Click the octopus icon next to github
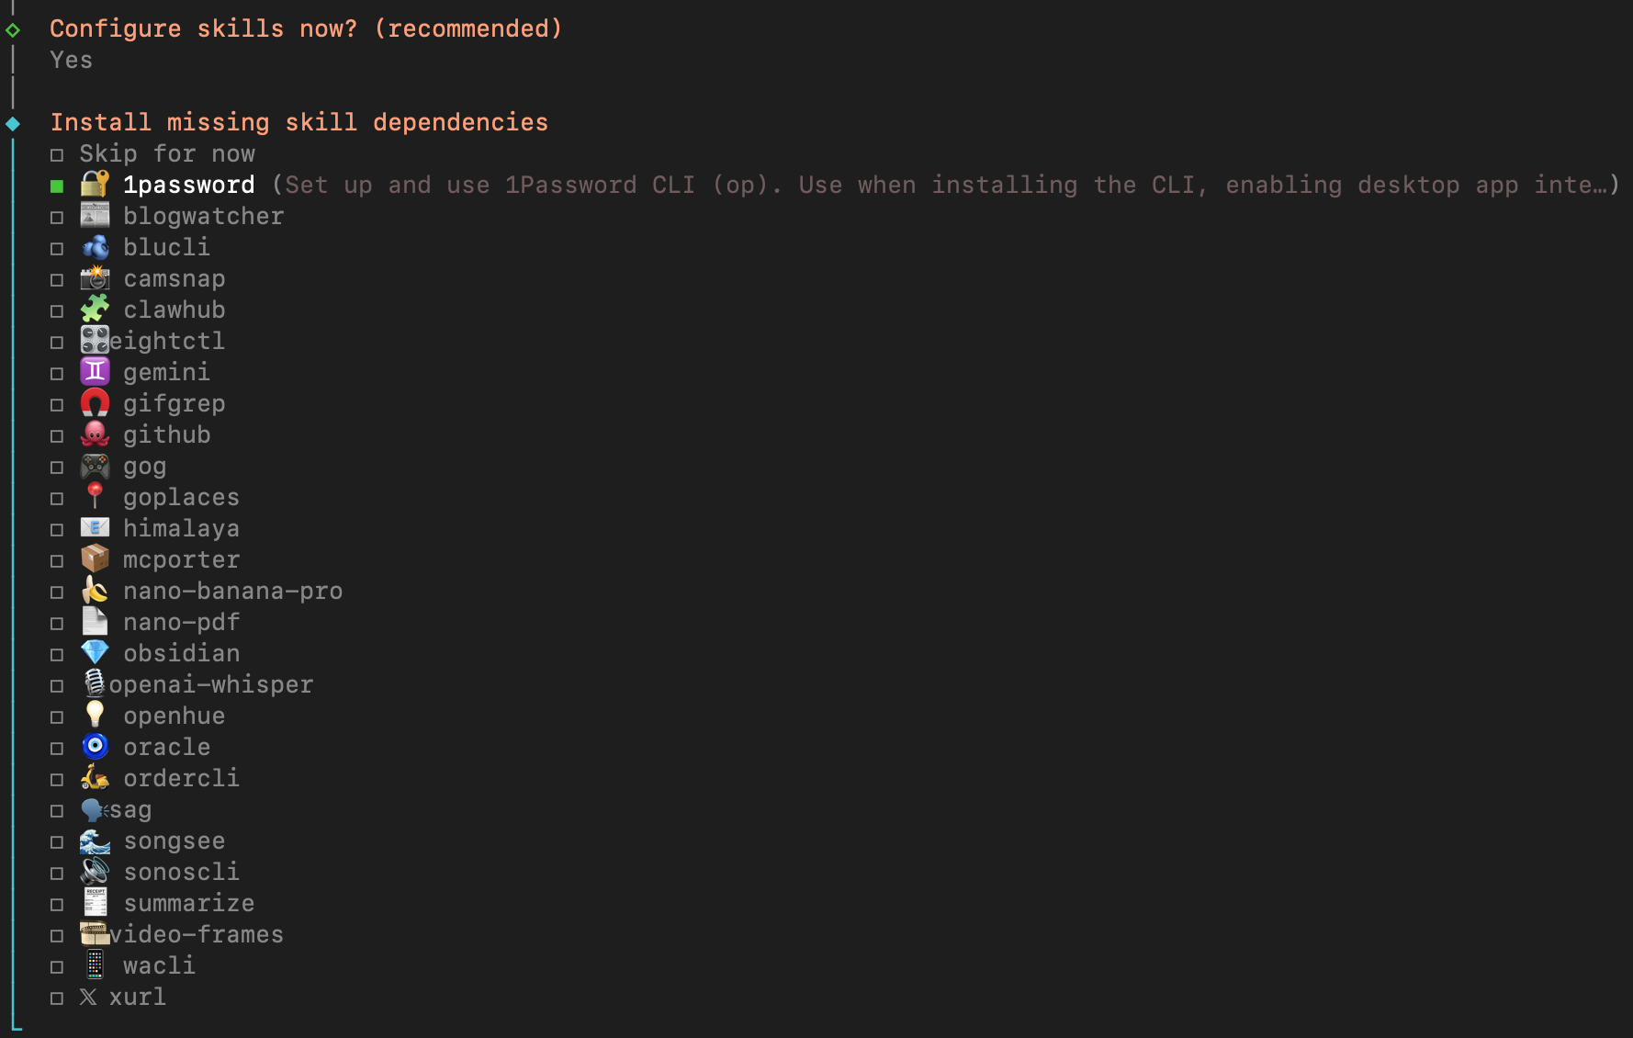 coord(95,434)
